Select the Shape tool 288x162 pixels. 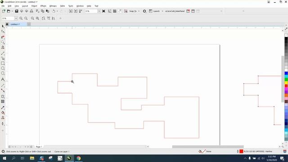pyautogui.click(x=3, y=31)
